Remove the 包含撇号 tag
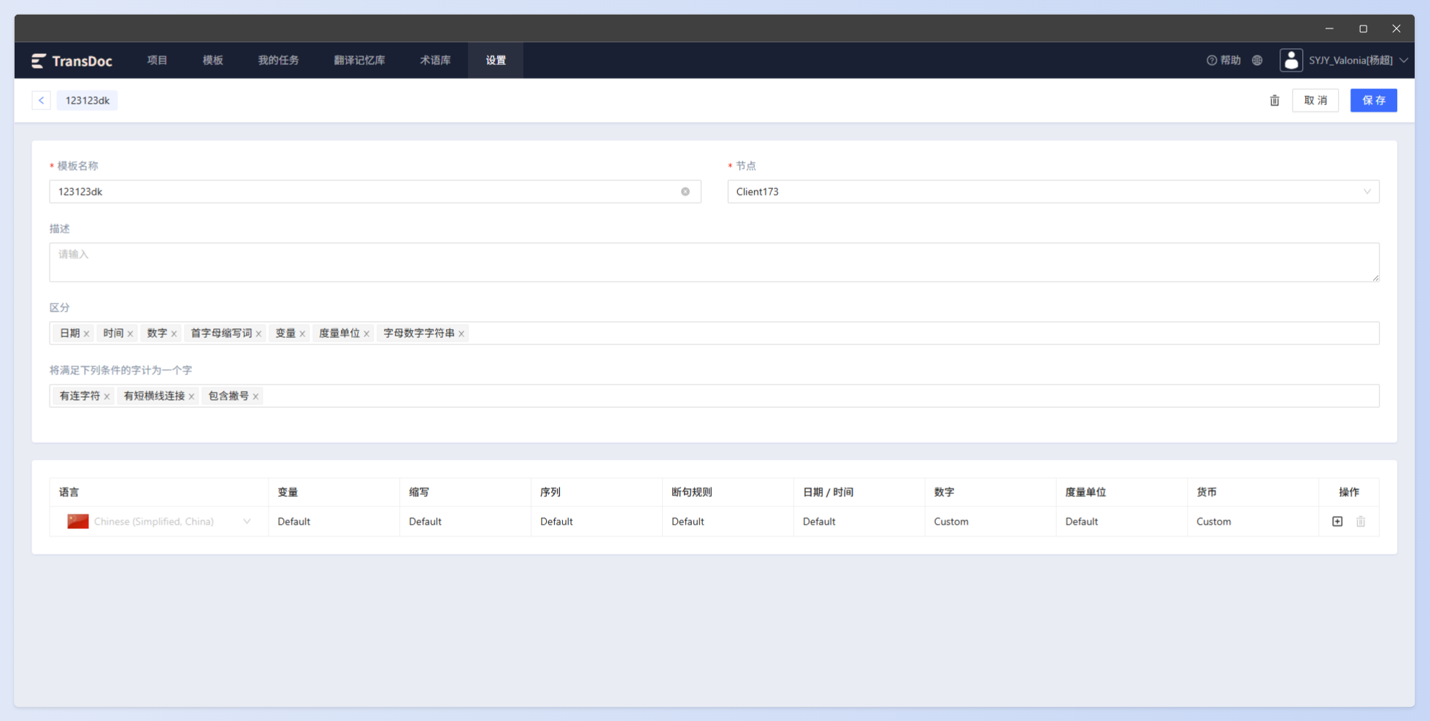The width and height of the screenshot is (1430, 721). click(x=255, y=396)
